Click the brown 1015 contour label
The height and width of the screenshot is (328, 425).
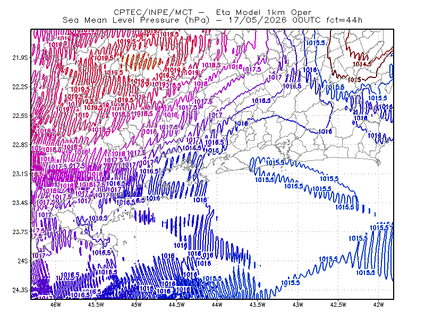pos(354,80)
